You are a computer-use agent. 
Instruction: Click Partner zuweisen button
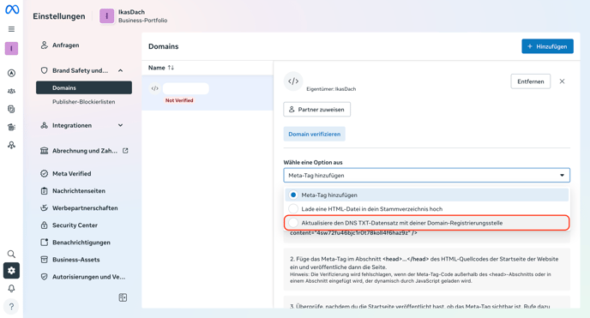tap(316, 110)
